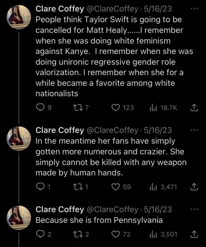Share the Pennsylvania tweet

(194, 234)
